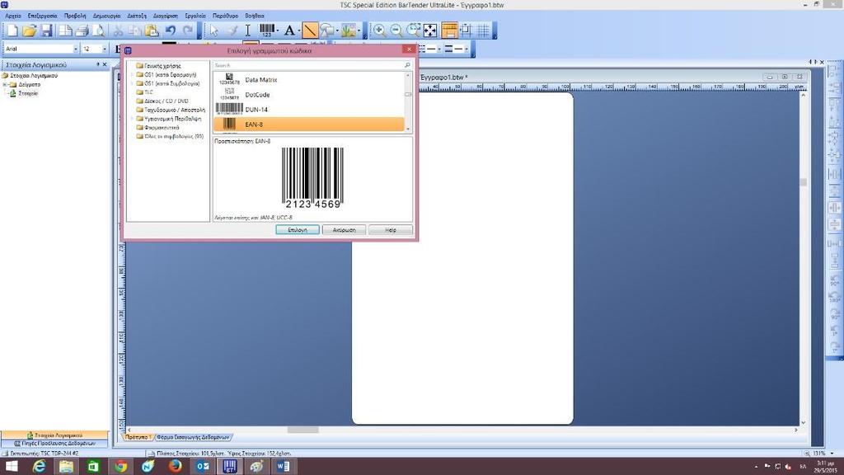Open the Πηγές Προέλευσης Δεδομένων panel tab
This screenshot has height=475, width=844.
click(54, 443)
